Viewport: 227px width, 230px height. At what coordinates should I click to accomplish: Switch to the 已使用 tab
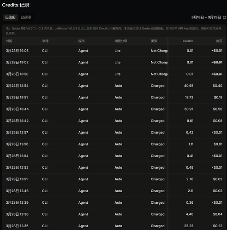(x=10, y=17)
